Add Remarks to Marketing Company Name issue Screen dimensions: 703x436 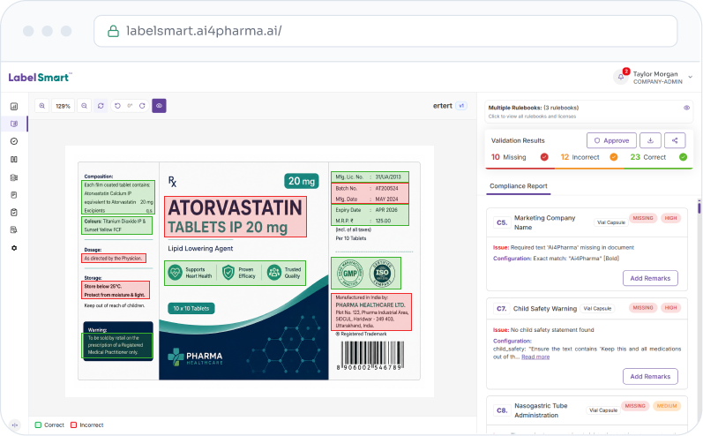coord(650,278)
